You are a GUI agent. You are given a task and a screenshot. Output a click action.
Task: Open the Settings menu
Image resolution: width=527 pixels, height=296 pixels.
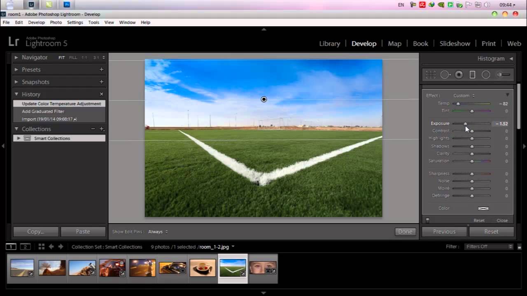75,22
